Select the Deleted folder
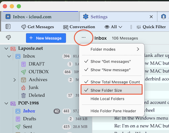Viewport: 169px width, 133px height. click(37, 95)
